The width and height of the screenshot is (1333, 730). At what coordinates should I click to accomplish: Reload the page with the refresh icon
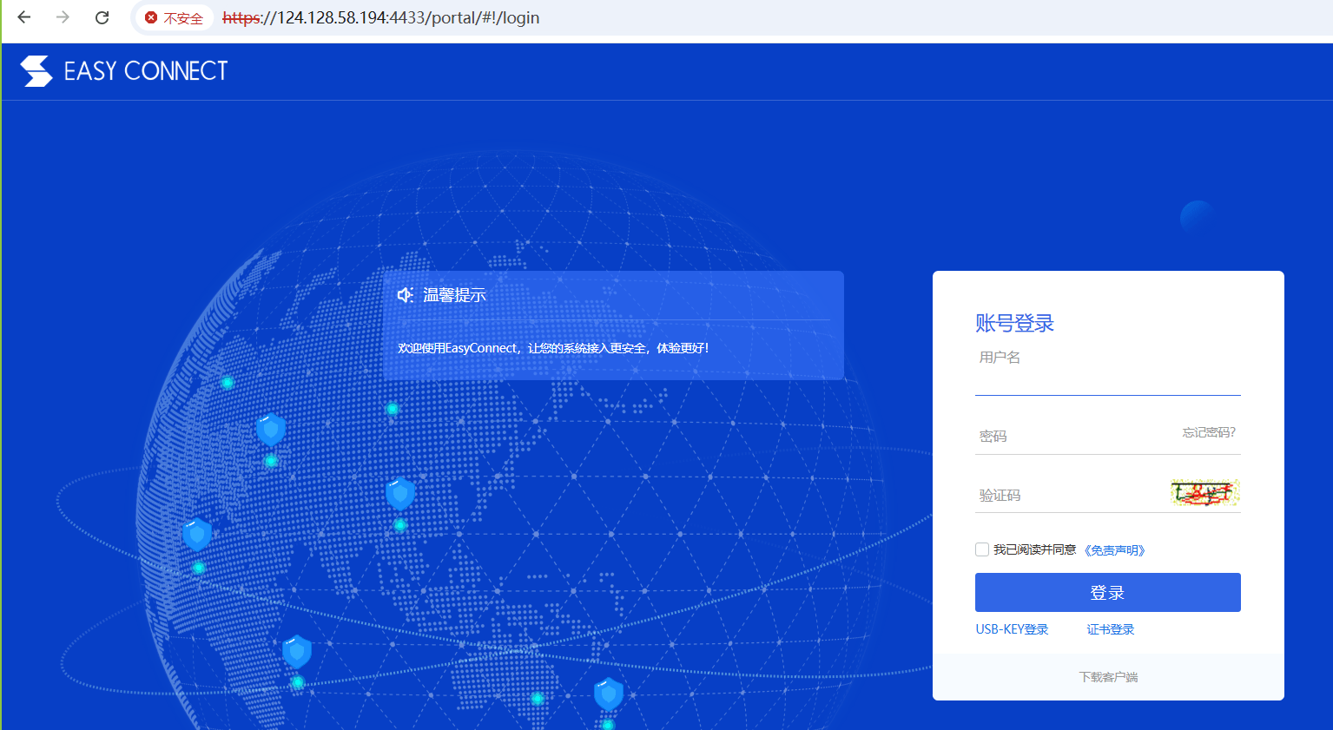[102, 17]
